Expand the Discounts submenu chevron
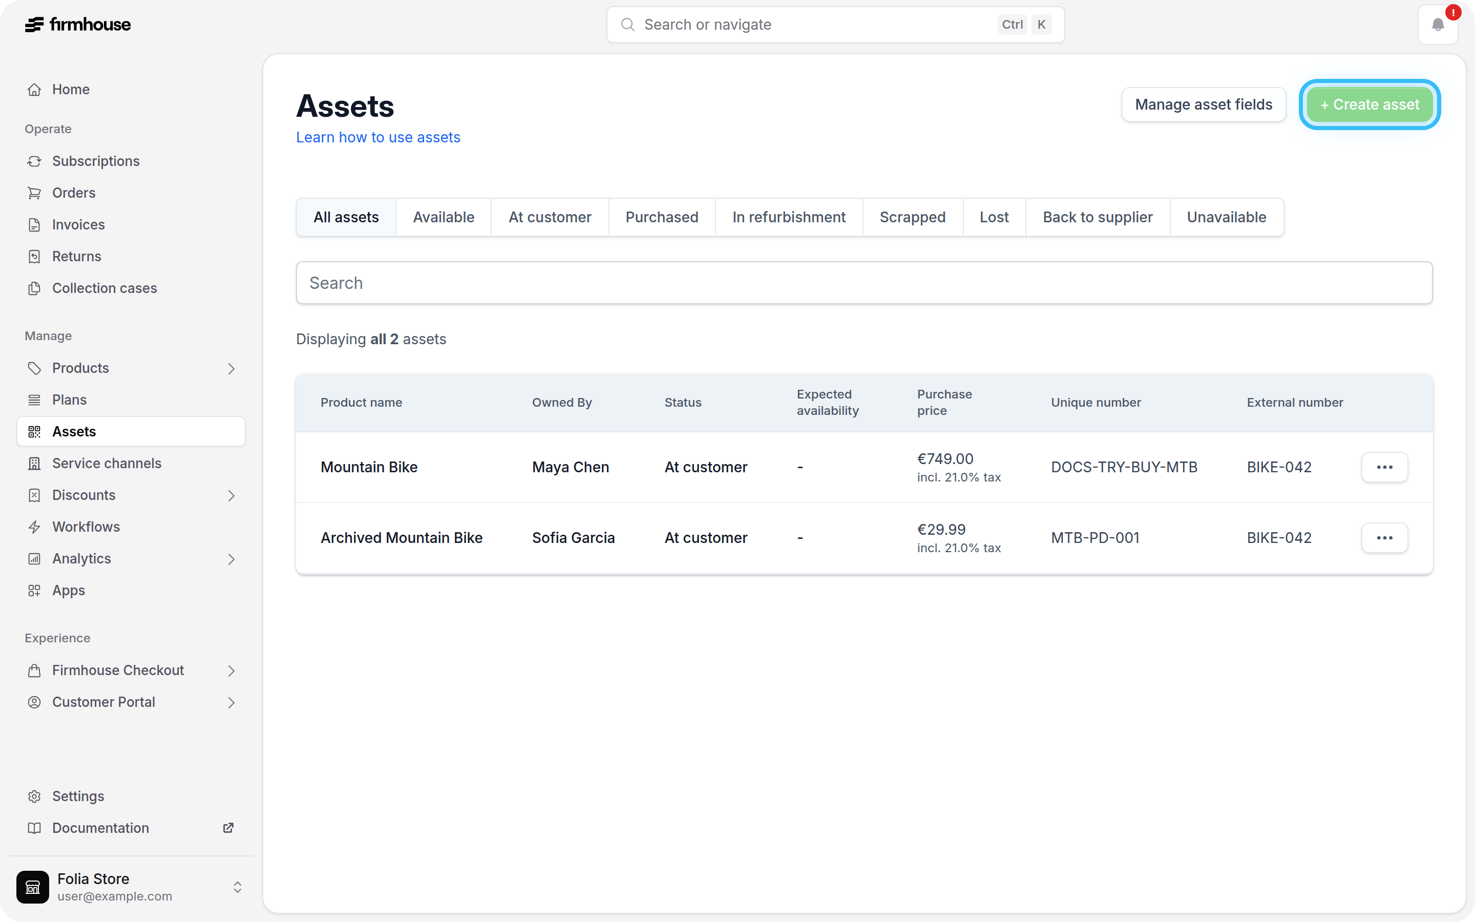Screen dimensions: 1475x922 point(231,495)
